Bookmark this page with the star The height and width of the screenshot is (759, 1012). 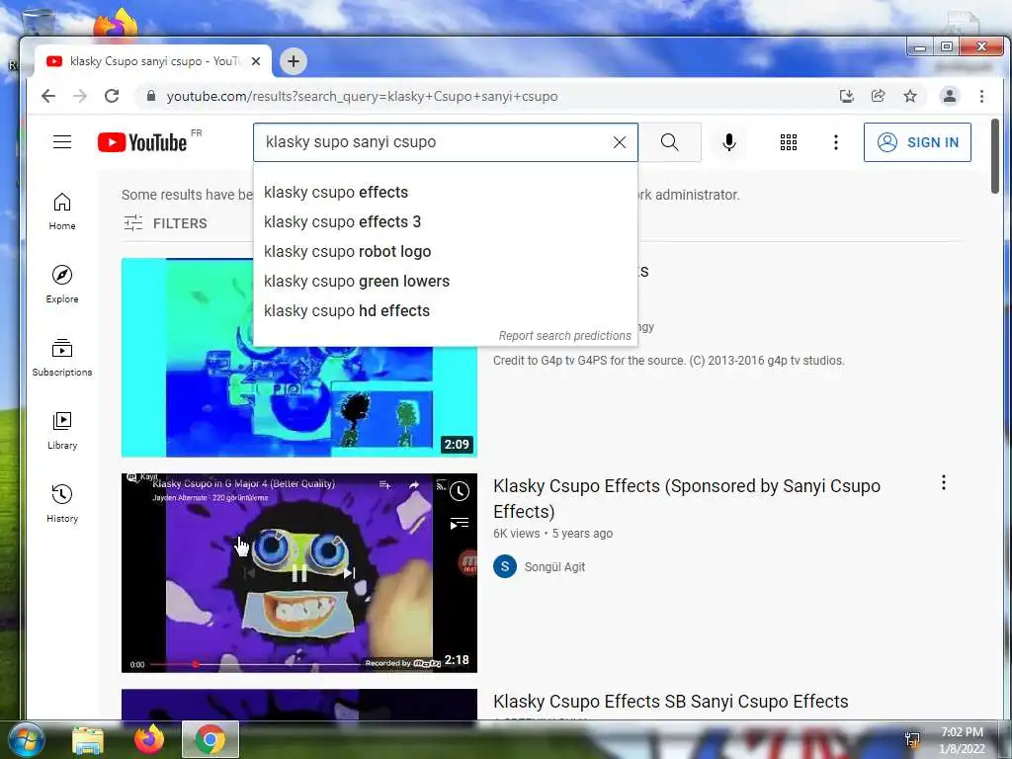tap(910, 96)
